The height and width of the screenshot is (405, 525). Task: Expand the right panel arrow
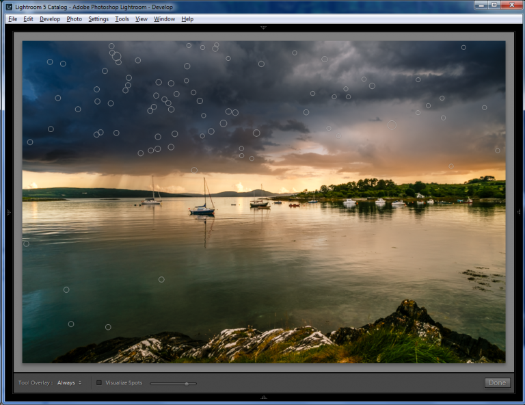point(518,212)
